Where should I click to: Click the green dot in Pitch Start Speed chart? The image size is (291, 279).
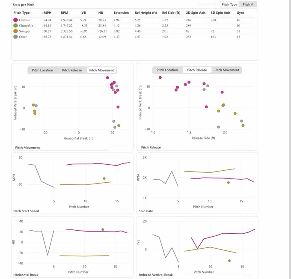tap(104, 178)
